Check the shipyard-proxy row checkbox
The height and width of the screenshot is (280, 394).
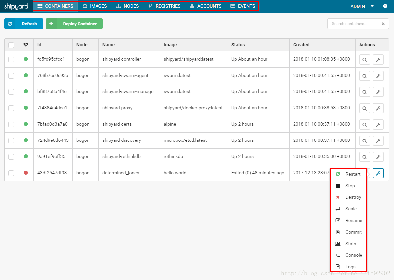pos(11,108)
